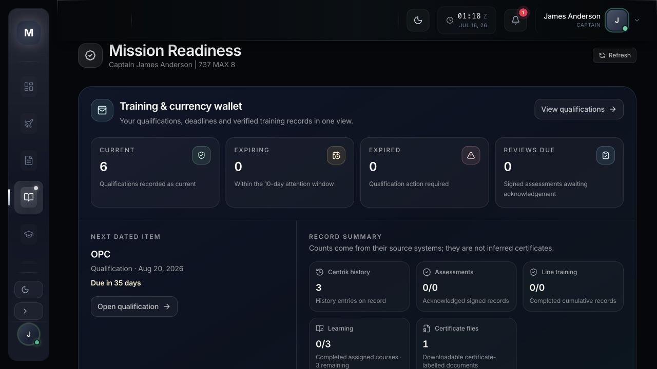Click the Line training shield icon
This screenshot has height=369, width=657.
533,272
